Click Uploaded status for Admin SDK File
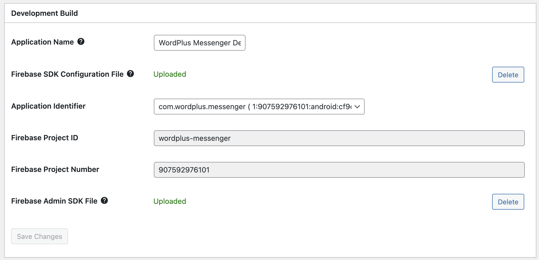Image resolution: width=539 pixels, height=260 pixels. tap(170, 201)
